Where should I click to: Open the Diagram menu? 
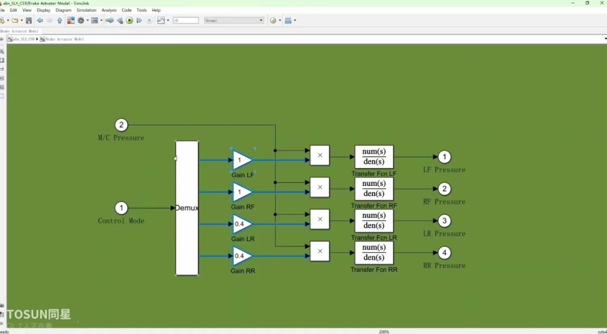point(63,10)
